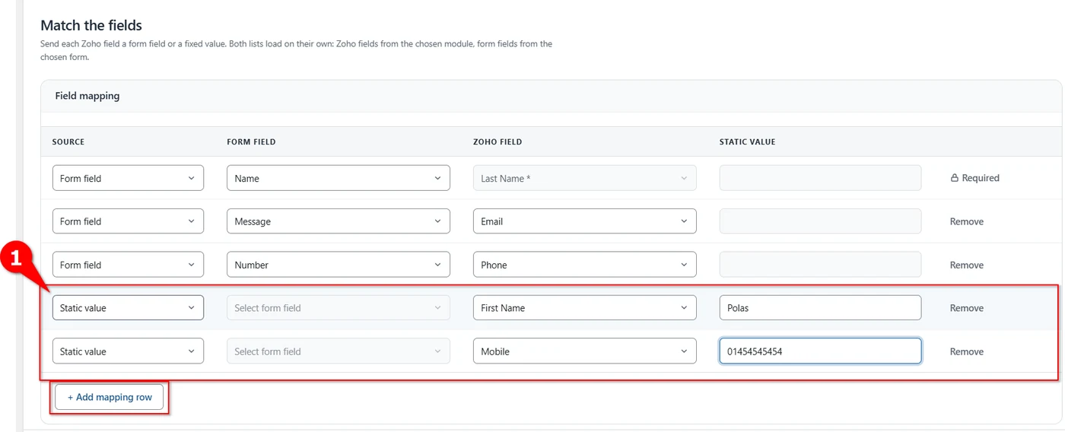This screenshot has width=1065, height=432.
Task: Remove the Email mapping row
Action: 966,221
